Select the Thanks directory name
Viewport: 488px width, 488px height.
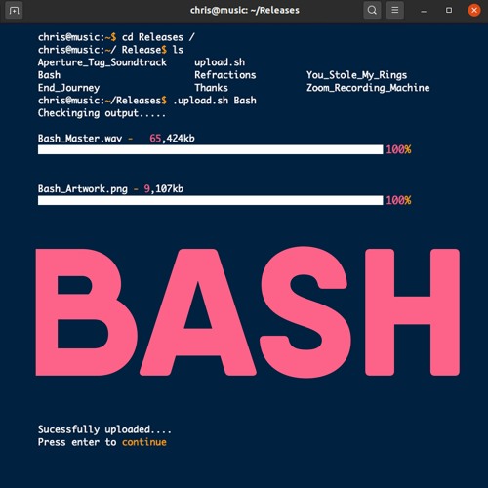coord(211,88)
